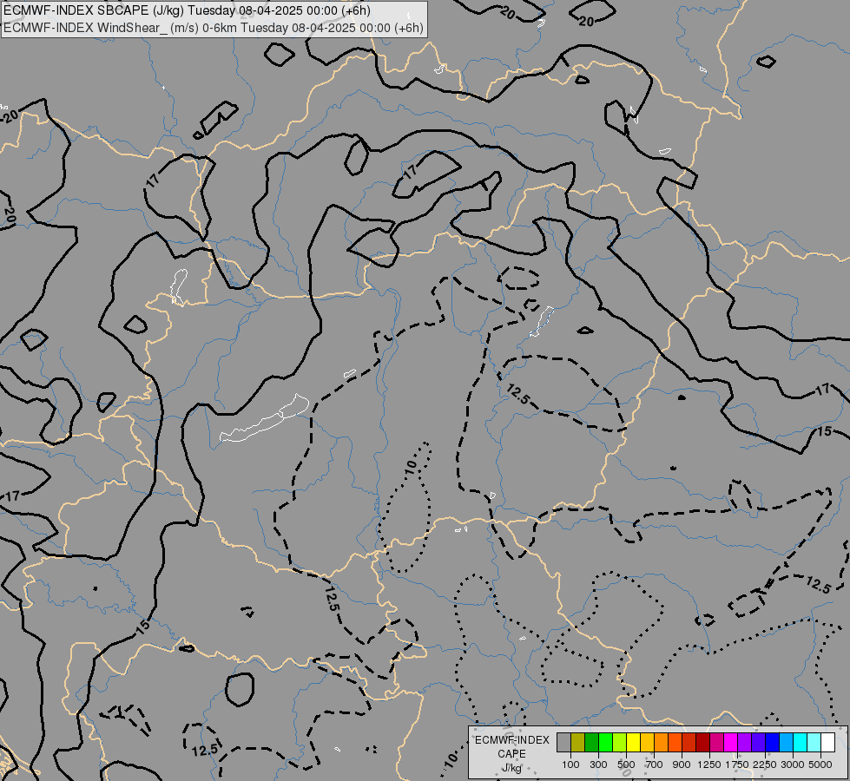Select the cyan swatch right of 3000
850x781 pixels.
[801, 742]
